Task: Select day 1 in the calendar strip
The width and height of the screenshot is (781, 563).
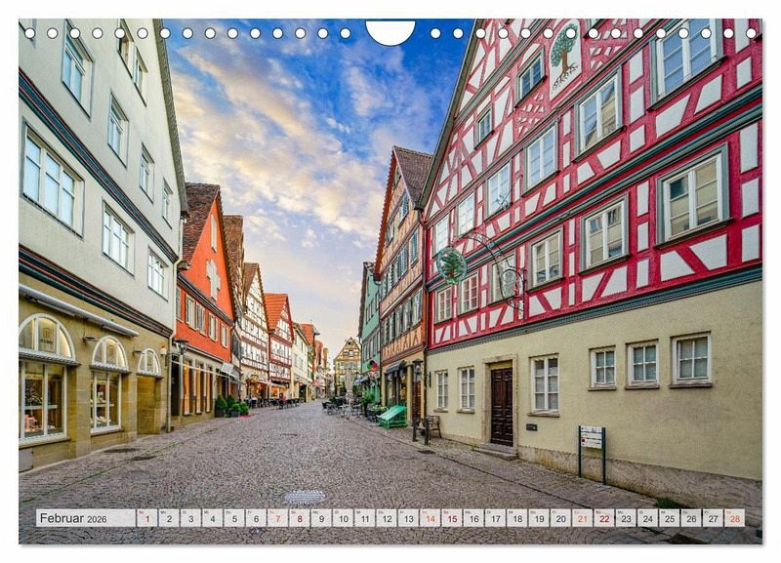Action: (146, 518)
